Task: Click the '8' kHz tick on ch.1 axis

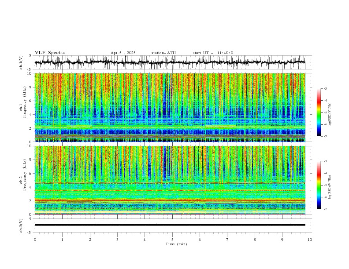Action: 31,87
